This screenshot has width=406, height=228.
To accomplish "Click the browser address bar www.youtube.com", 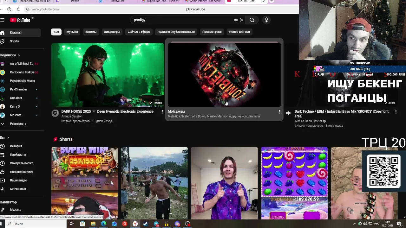I will pos(45,9).
